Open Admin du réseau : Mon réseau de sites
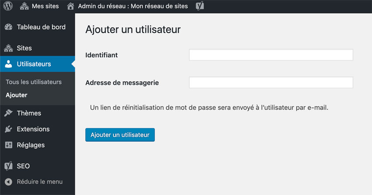 coord(133,6)
